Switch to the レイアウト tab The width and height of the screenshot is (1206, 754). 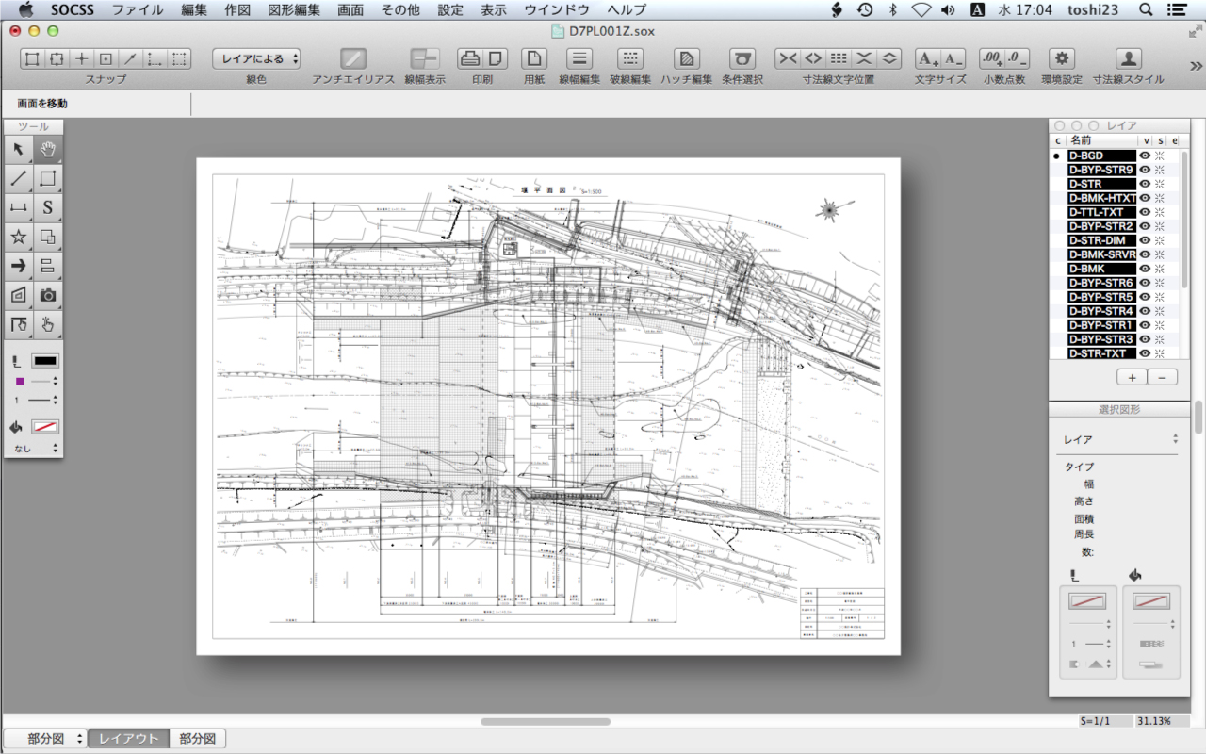(129, 739)
